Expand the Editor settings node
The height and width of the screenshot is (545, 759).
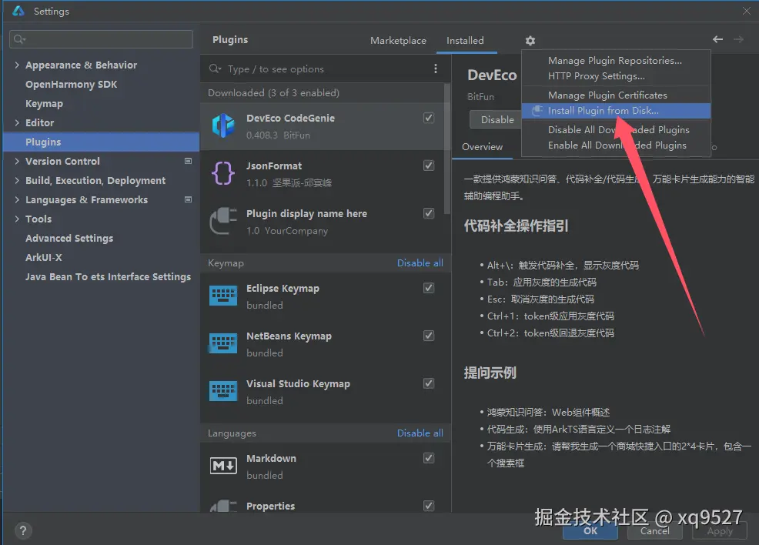tap(17, 122)
